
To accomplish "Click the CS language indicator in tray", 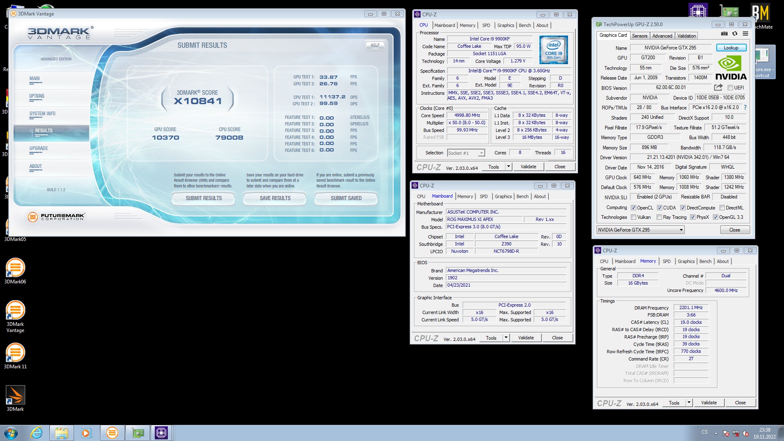I will (704, 432).
